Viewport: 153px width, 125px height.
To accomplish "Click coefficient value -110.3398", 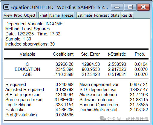I will coord(64,74).
